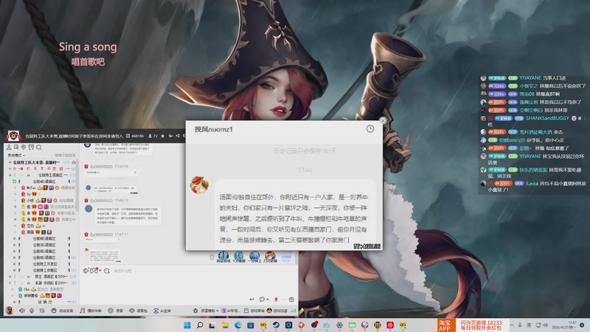Viewport: 590px width, 332px height.
Task: Open the emoji speech bubble dropdown
Action: click(263, 300)
